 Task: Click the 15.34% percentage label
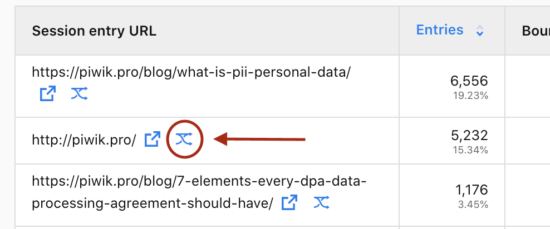point(472,150)
